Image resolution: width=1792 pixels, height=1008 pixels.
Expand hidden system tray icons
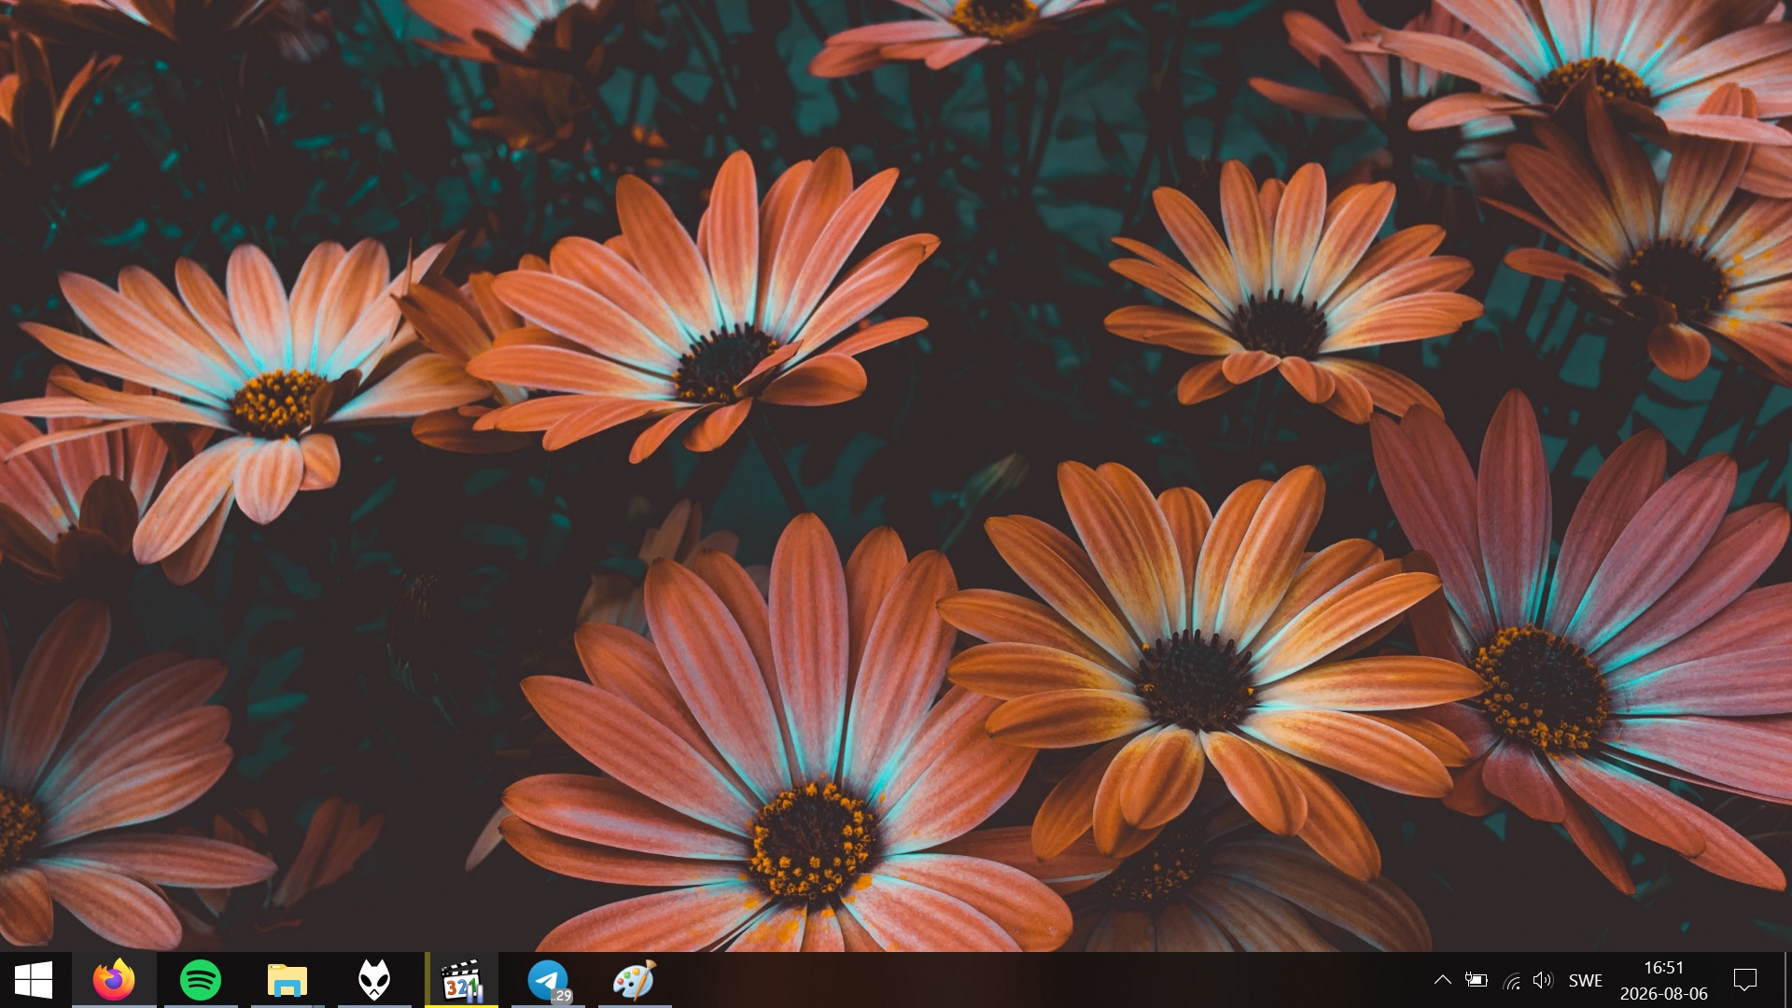click(1442, 980)
